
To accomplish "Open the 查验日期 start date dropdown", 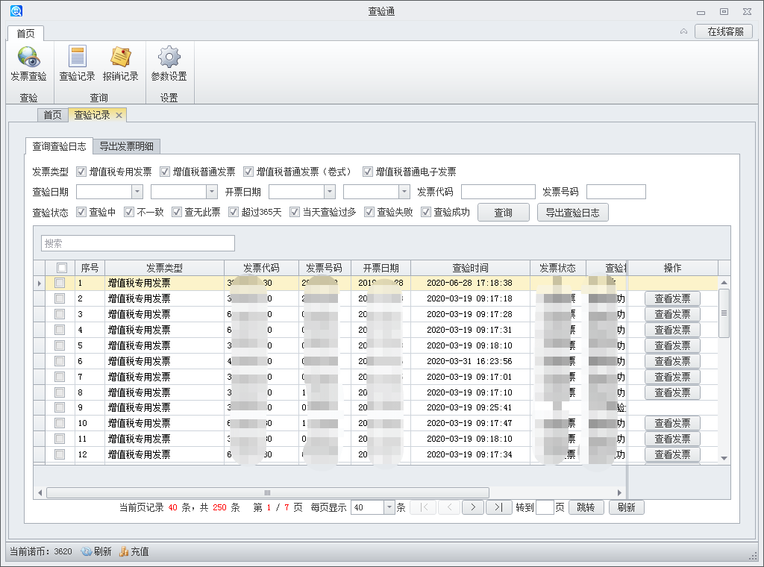I will pyautogui.click(x=137, y=192).
